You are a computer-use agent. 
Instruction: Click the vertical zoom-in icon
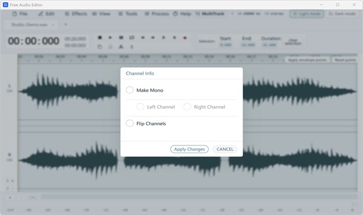pos(10,181)
